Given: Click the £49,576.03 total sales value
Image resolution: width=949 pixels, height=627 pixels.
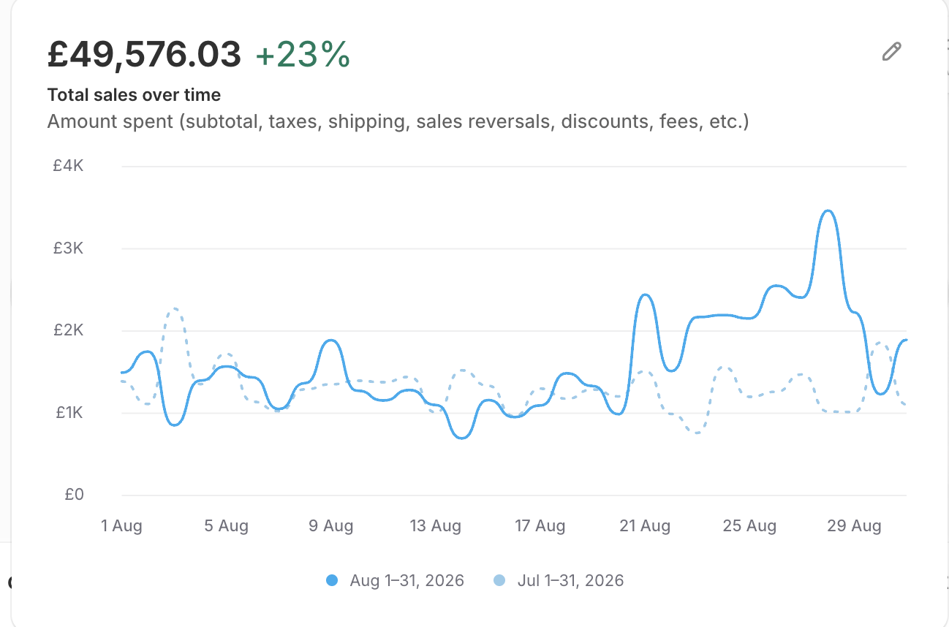Looking at the screenshot, I should (x=144, y=55).
